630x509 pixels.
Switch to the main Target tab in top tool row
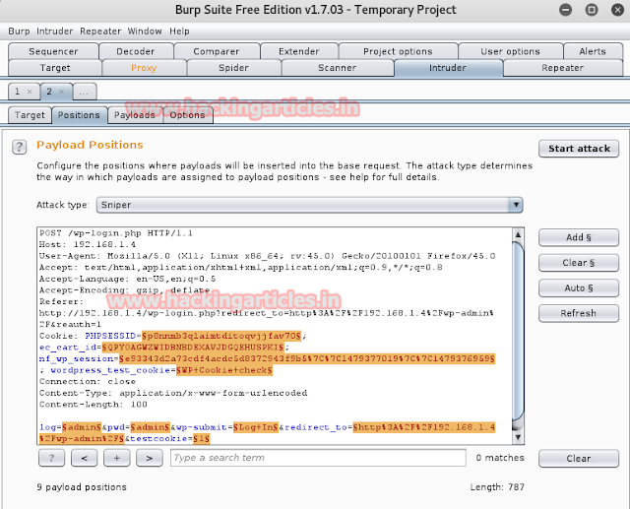[55, 68]
